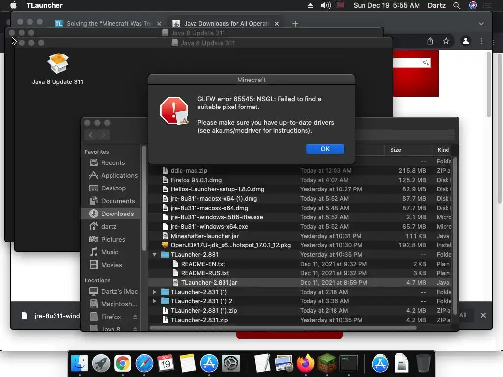503x377 pixels.
Task: Launch Firefox from the dock
Action: point(306,364)
